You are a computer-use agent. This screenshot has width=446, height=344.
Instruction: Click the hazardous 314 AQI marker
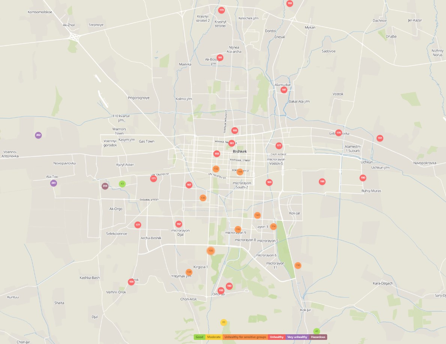pos(105,186)
